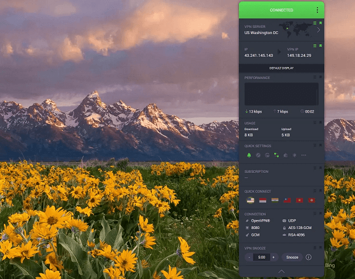
Task: Toggle the green LAN access quick setting
Action: (276, 155)
